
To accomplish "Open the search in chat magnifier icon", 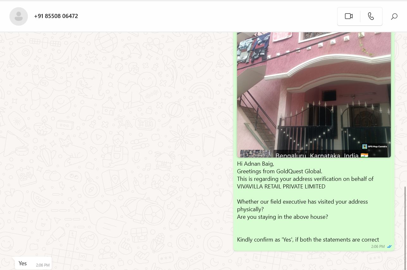I will point(394,16).
